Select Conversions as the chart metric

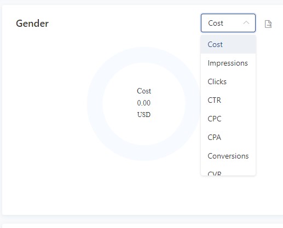point(228,156)
